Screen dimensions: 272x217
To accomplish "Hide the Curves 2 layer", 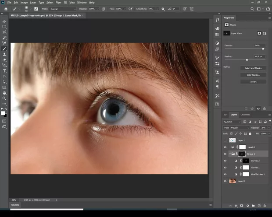I will pyautogui.click(x=225, y=161).
